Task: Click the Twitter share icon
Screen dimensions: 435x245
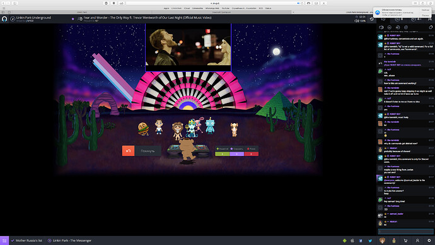Action: click(x=370, y=241)
